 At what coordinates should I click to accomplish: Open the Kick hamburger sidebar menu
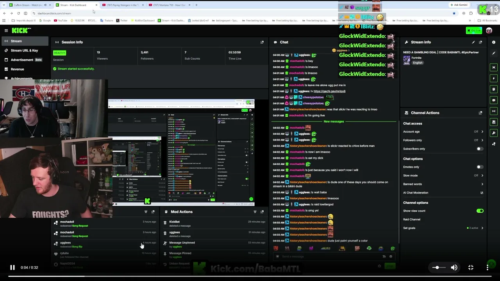6,30
